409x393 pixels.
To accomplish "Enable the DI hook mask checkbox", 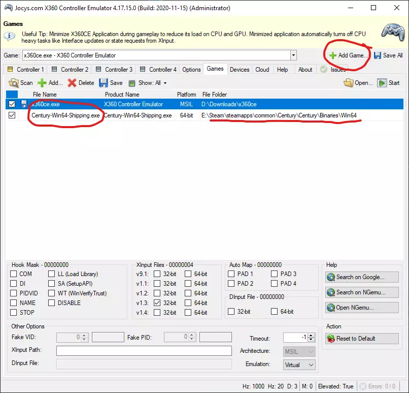I will 13,284.
